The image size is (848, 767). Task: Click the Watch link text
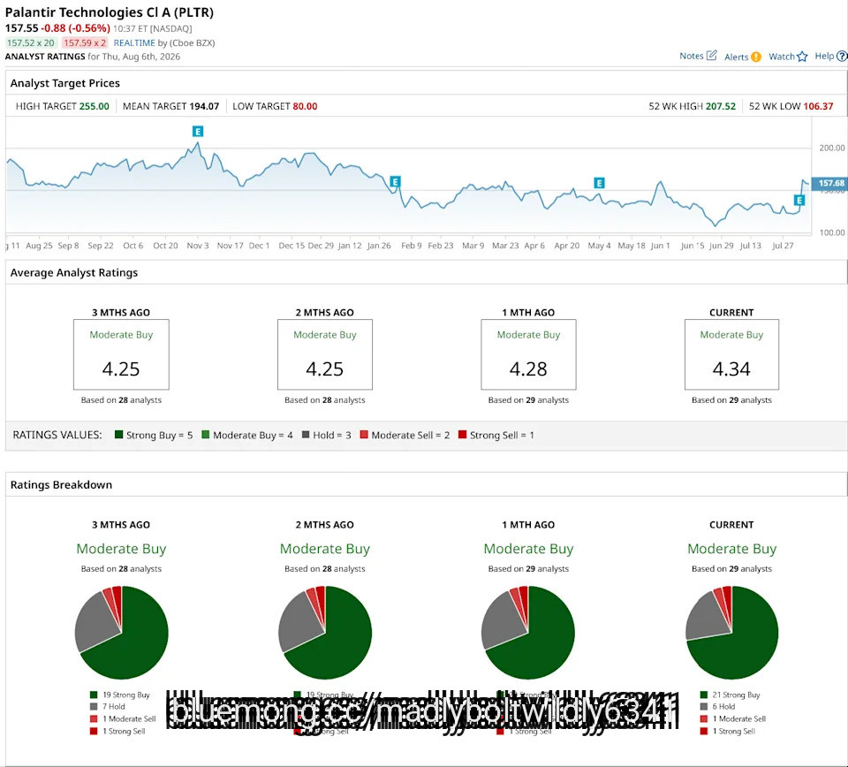point(782,57)
